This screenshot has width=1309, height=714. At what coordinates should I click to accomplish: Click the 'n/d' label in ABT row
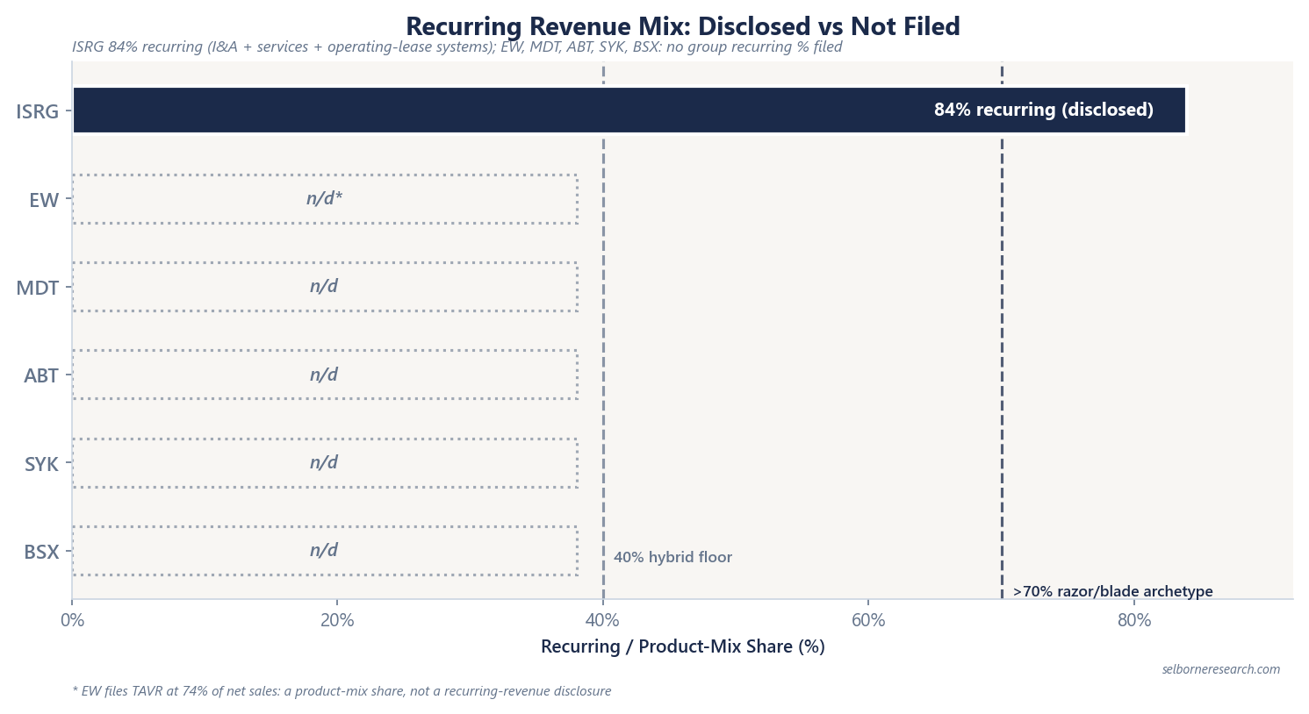324,375
